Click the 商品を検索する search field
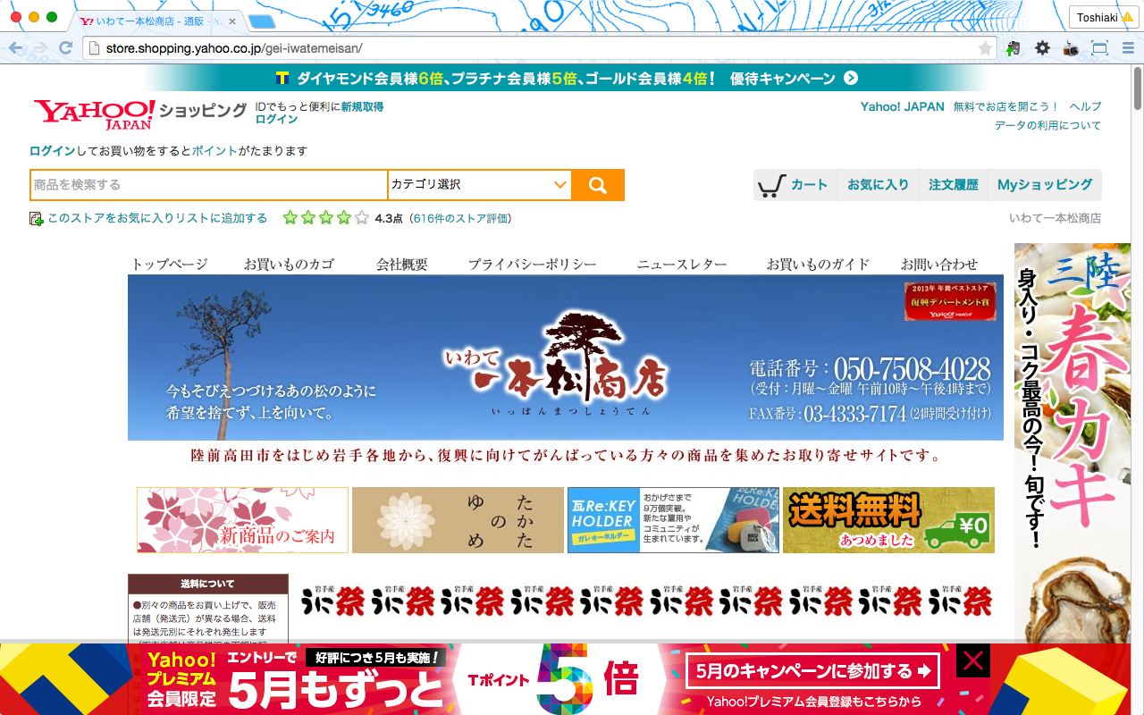This screenshot has width=1144, height=715. [209, 185]
